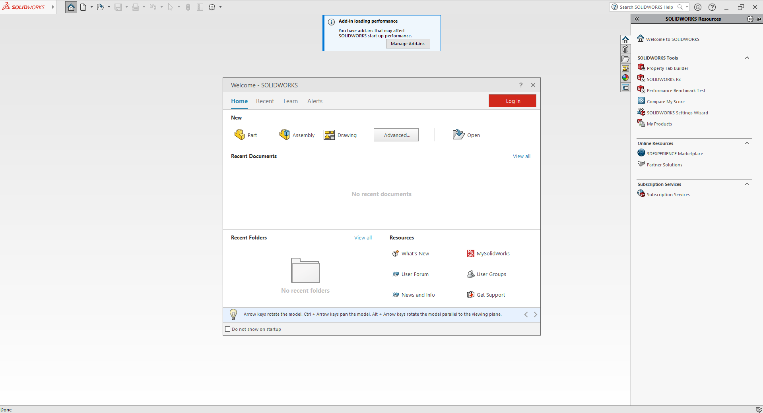Click the status bar icon at bottom right
Screen dimensions: 763x413
coord(759,409)
